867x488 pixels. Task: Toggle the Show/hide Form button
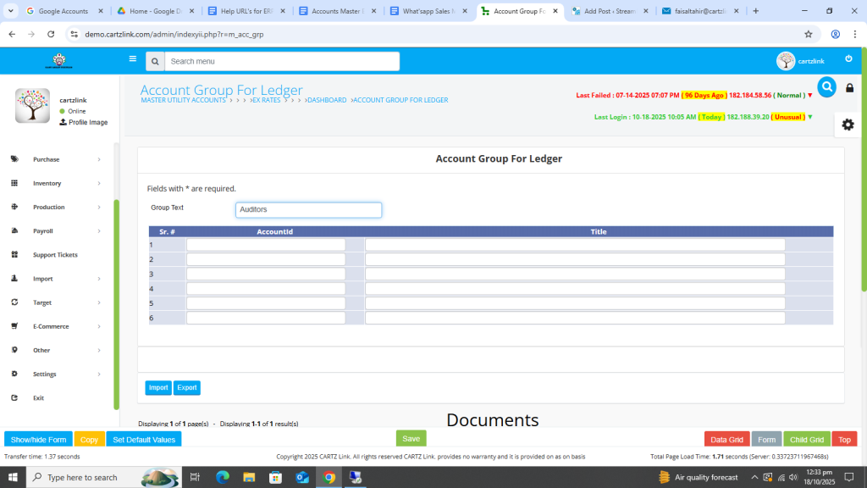[38, 440]
